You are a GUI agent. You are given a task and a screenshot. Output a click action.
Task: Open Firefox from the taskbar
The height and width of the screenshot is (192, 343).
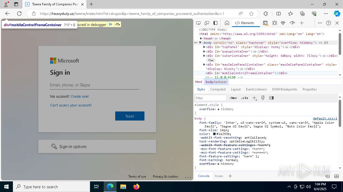tap(136, 187)
